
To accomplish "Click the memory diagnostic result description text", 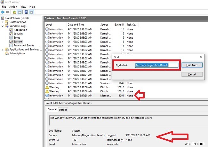I will 101,118.
